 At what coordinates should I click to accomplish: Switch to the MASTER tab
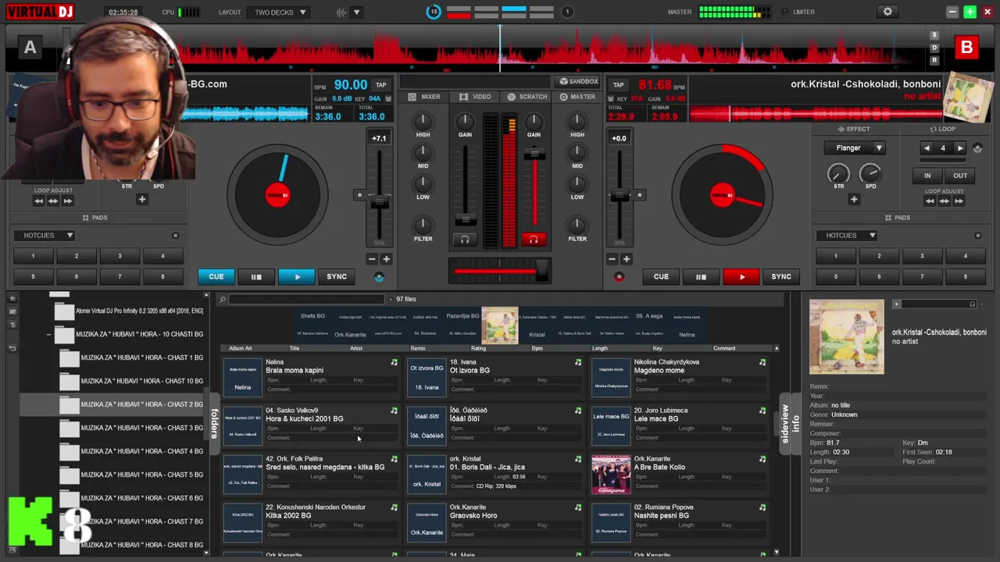point(577,97)
